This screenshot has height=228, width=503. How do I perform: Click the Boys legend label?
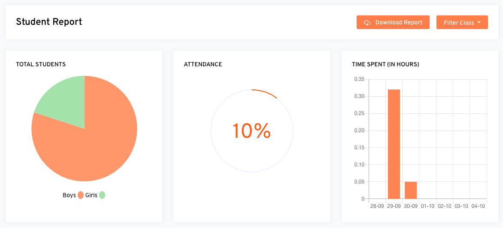(69, 195)
